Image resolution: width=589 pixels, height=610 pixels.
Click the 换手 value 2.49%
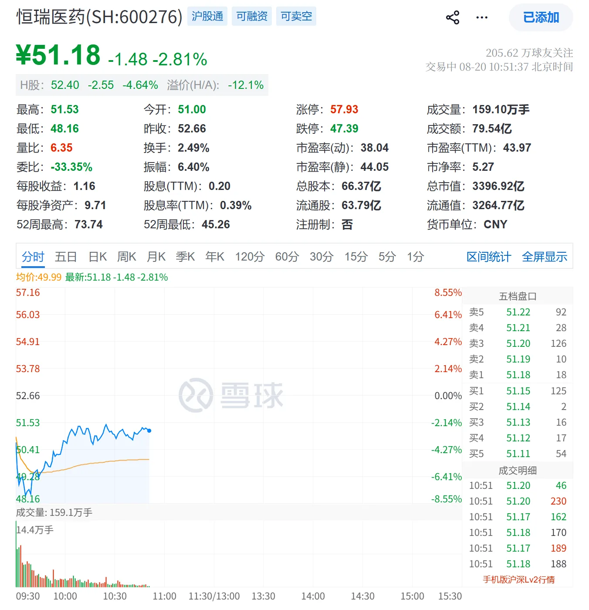click(193, 148)
